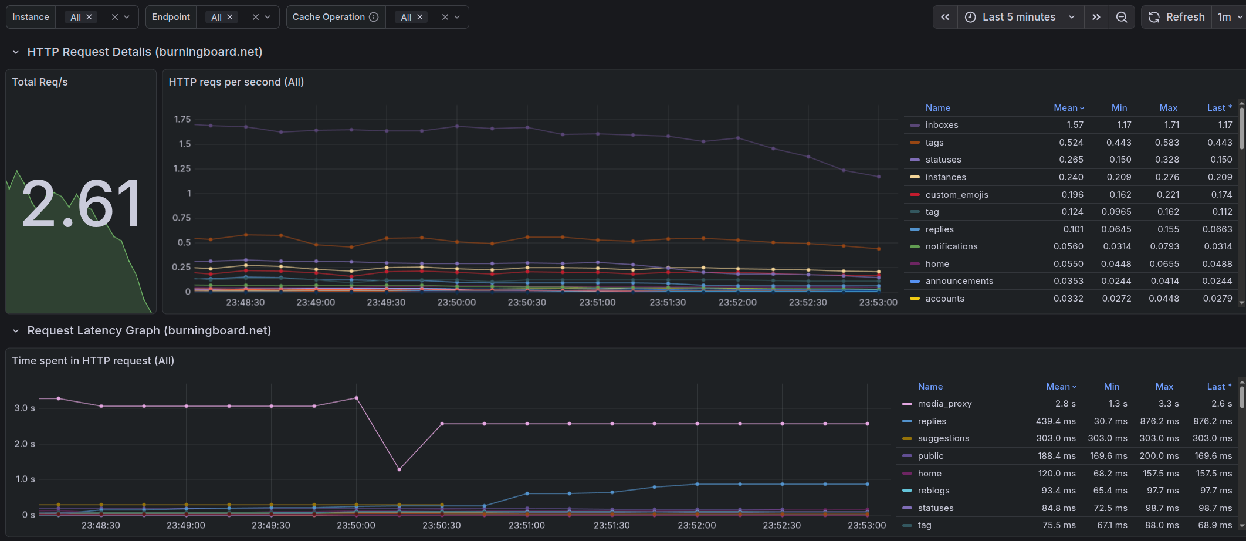Collapse the HTTP Request Details row
The image size is (1246, 541).
pos(16,52)
